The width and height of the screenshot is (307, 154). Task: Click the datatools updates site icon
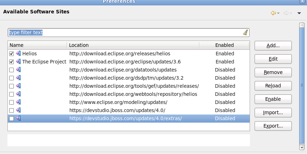(18, 70)
